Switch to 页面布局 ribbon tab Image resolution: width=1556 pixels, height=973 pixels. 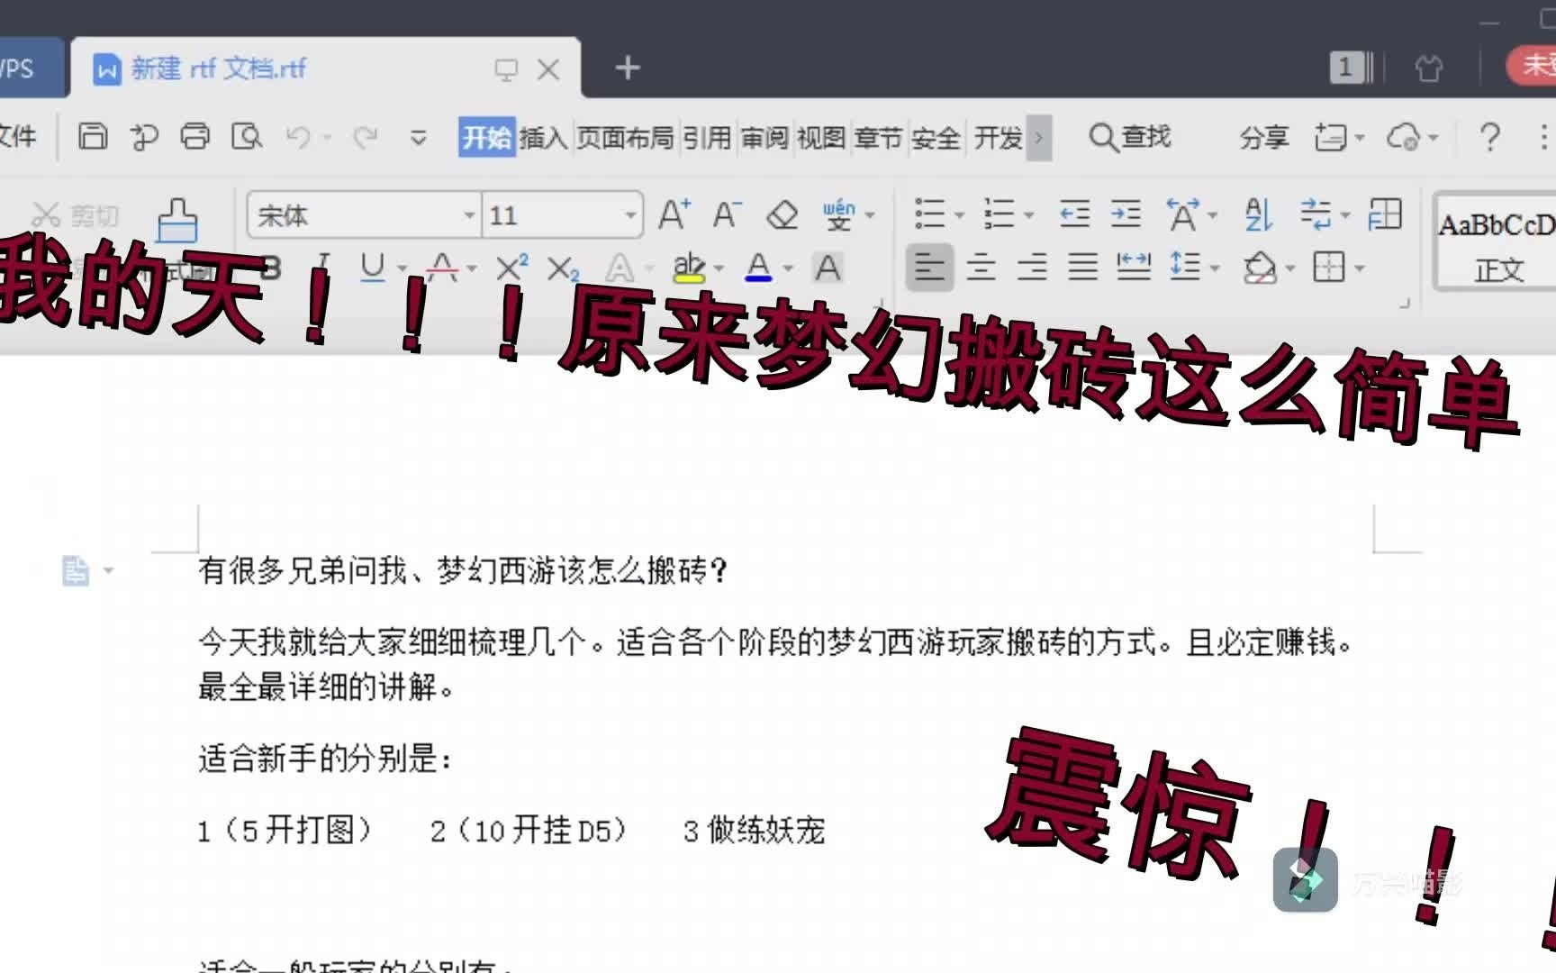(625, 138)
